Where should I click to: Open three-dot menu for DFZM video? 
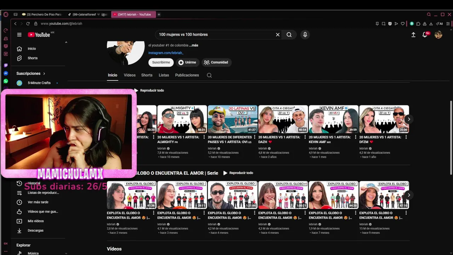point(406,137)
